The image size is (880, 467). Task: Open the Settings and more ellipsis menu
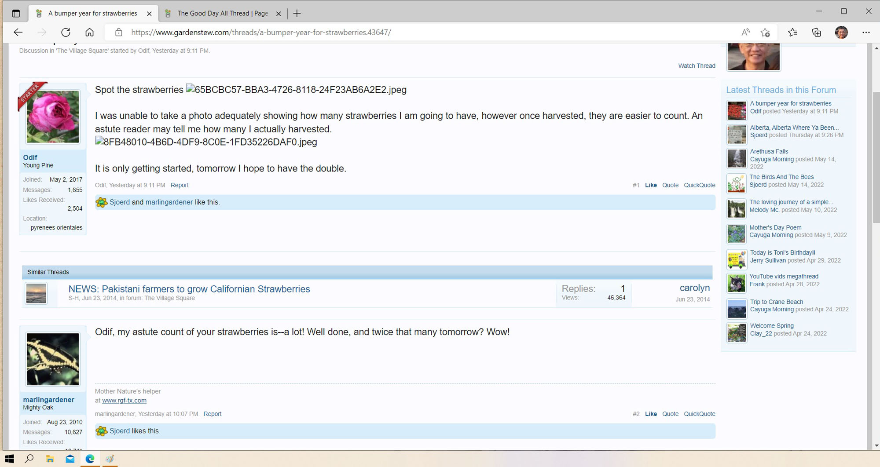tap(866, 32)
